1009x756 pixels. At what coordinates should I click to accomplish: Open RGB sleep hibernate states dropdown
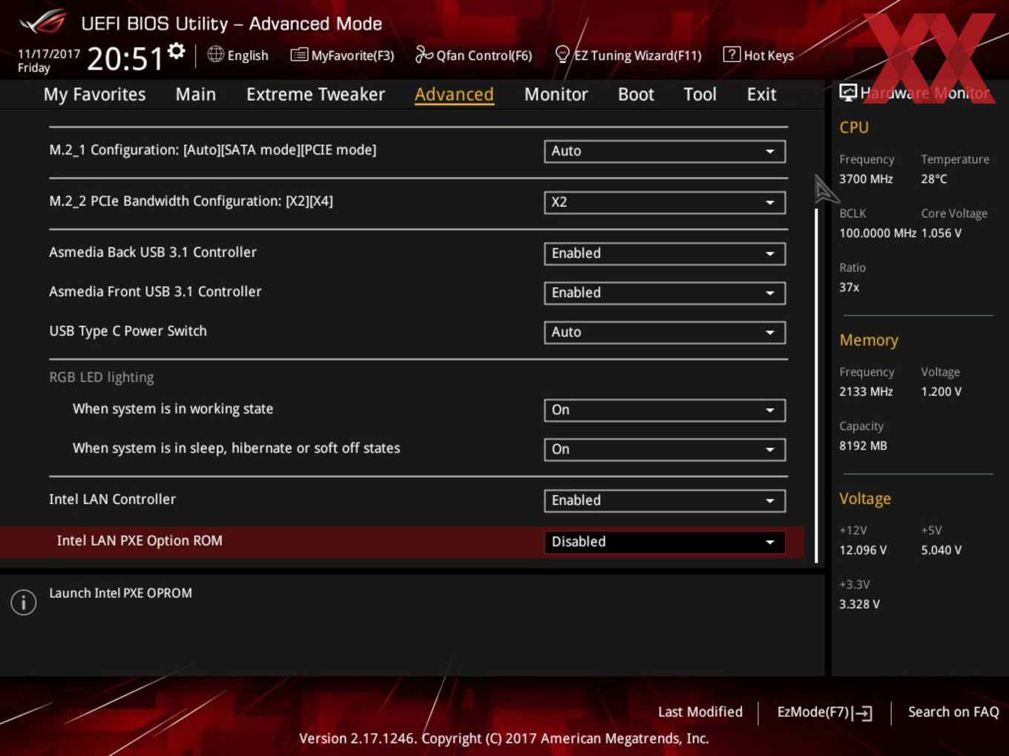coord(665,449)
